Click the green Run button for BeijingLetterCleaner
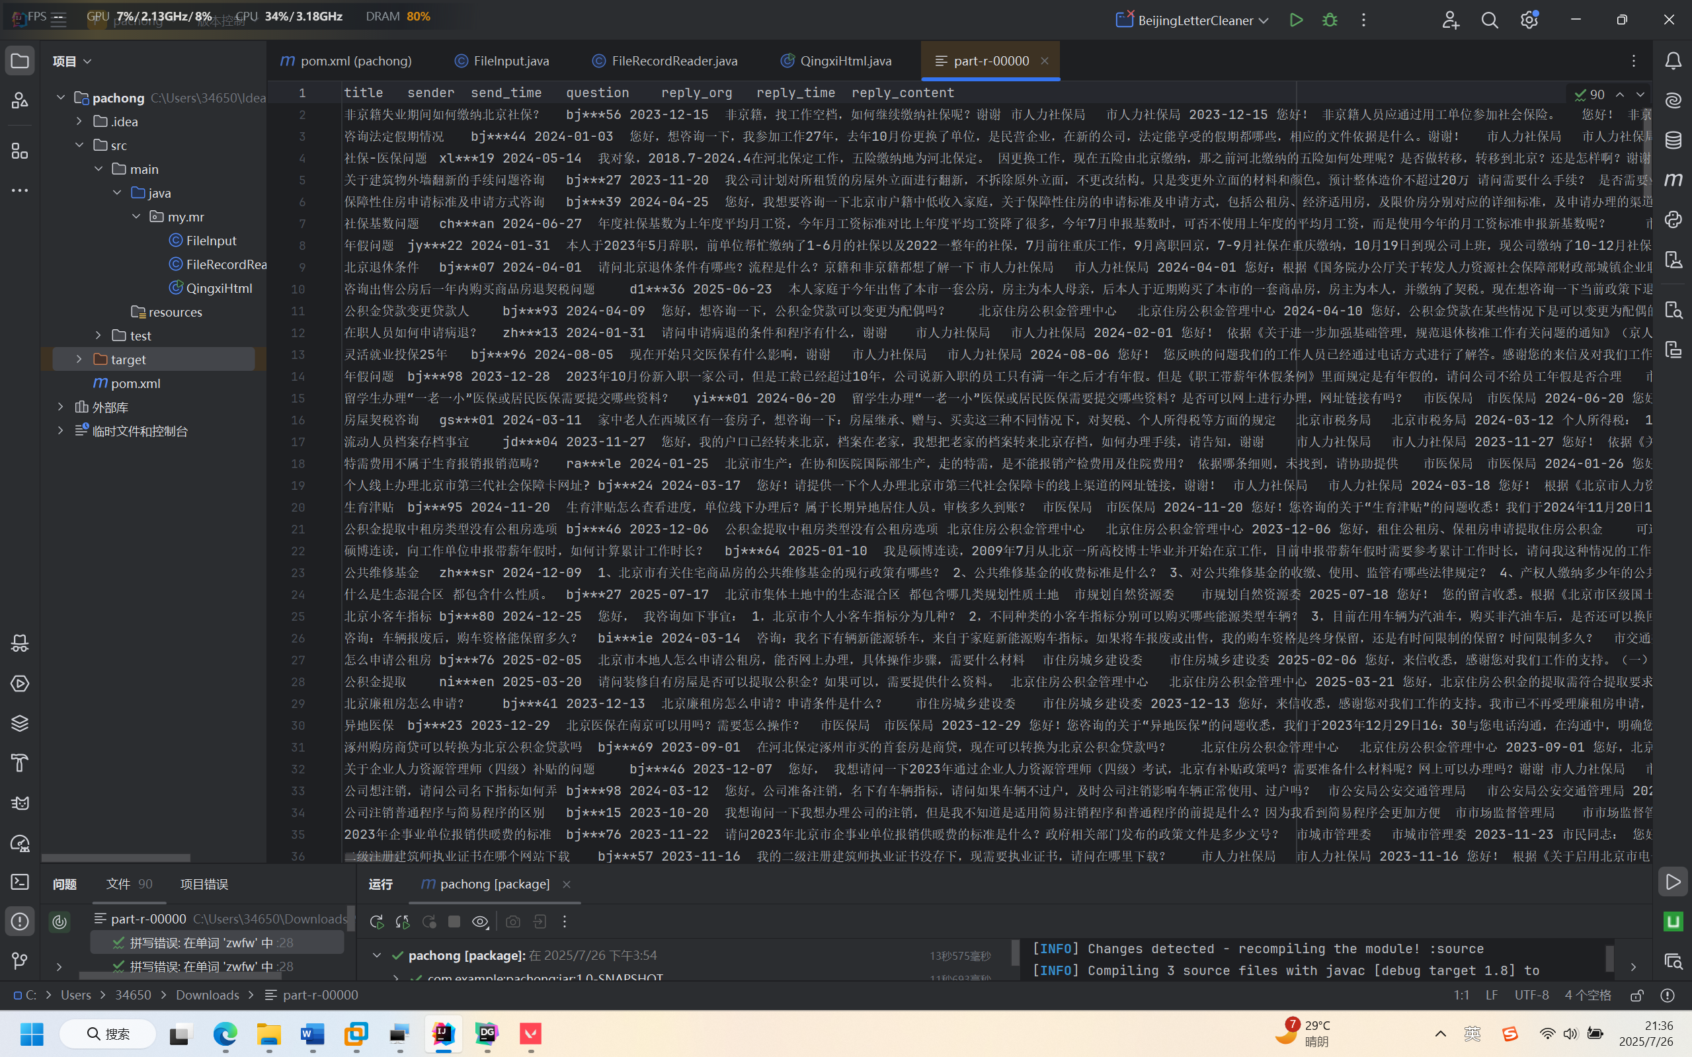Image resolution: width=1692 pixels, height=1057 pixels. (x=1295, y=20)
